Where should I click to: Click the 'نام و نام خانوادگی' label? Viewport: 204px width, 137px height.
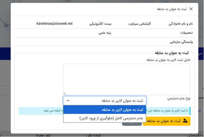[180, 24]
